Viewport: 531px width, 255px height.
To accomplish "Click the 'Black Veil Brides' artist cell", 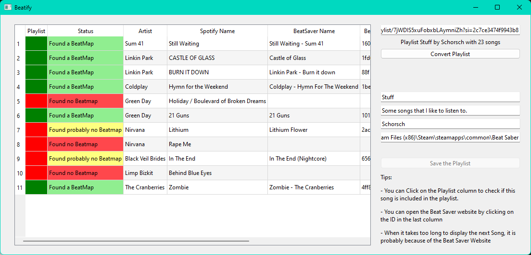I will (145, 159).
